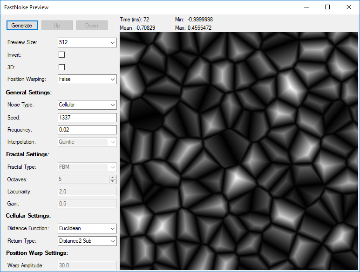Click the cellular noise preview image

click(239, 151)
